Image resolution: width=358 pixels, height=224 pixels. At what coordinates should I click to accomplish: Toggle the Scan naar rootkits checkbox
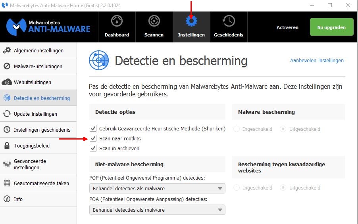coord(93,138)
